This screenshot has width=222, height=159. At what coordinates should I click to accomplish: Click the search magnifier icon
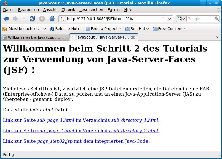coord(217,19)
